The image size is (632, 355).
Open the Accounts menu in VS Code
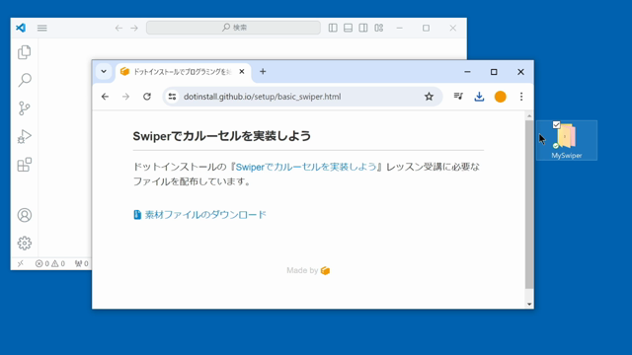pyautogui.click(x=24, y=215)
